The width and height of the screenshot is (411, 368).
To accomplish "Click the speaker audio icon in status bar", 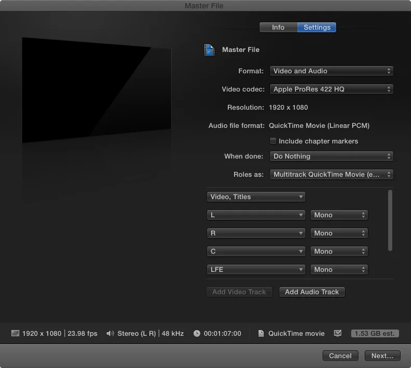I will (110, 333).
